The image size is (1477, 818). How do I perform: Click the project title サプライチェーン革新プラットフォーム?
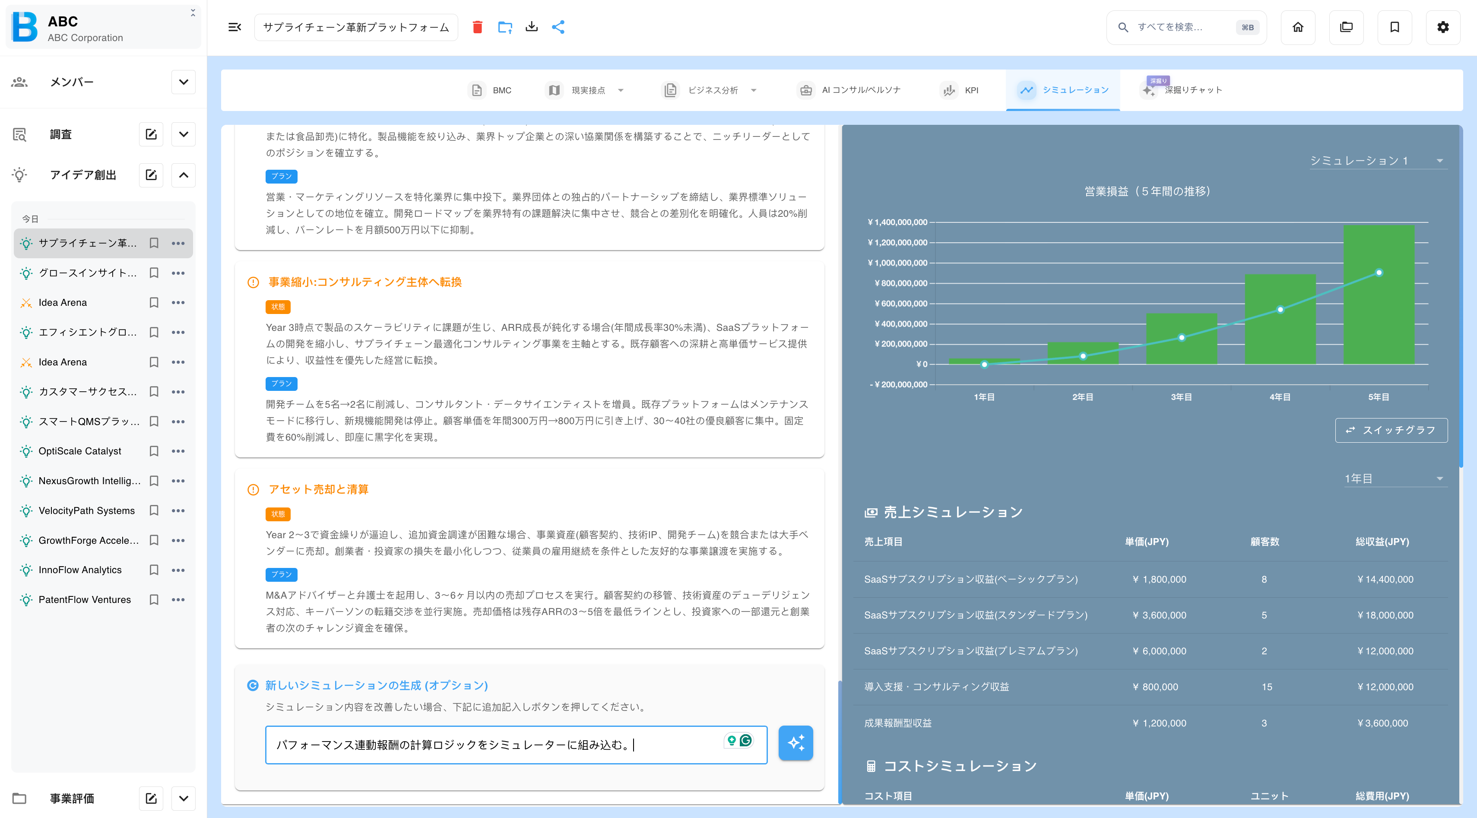click(356, 27)
